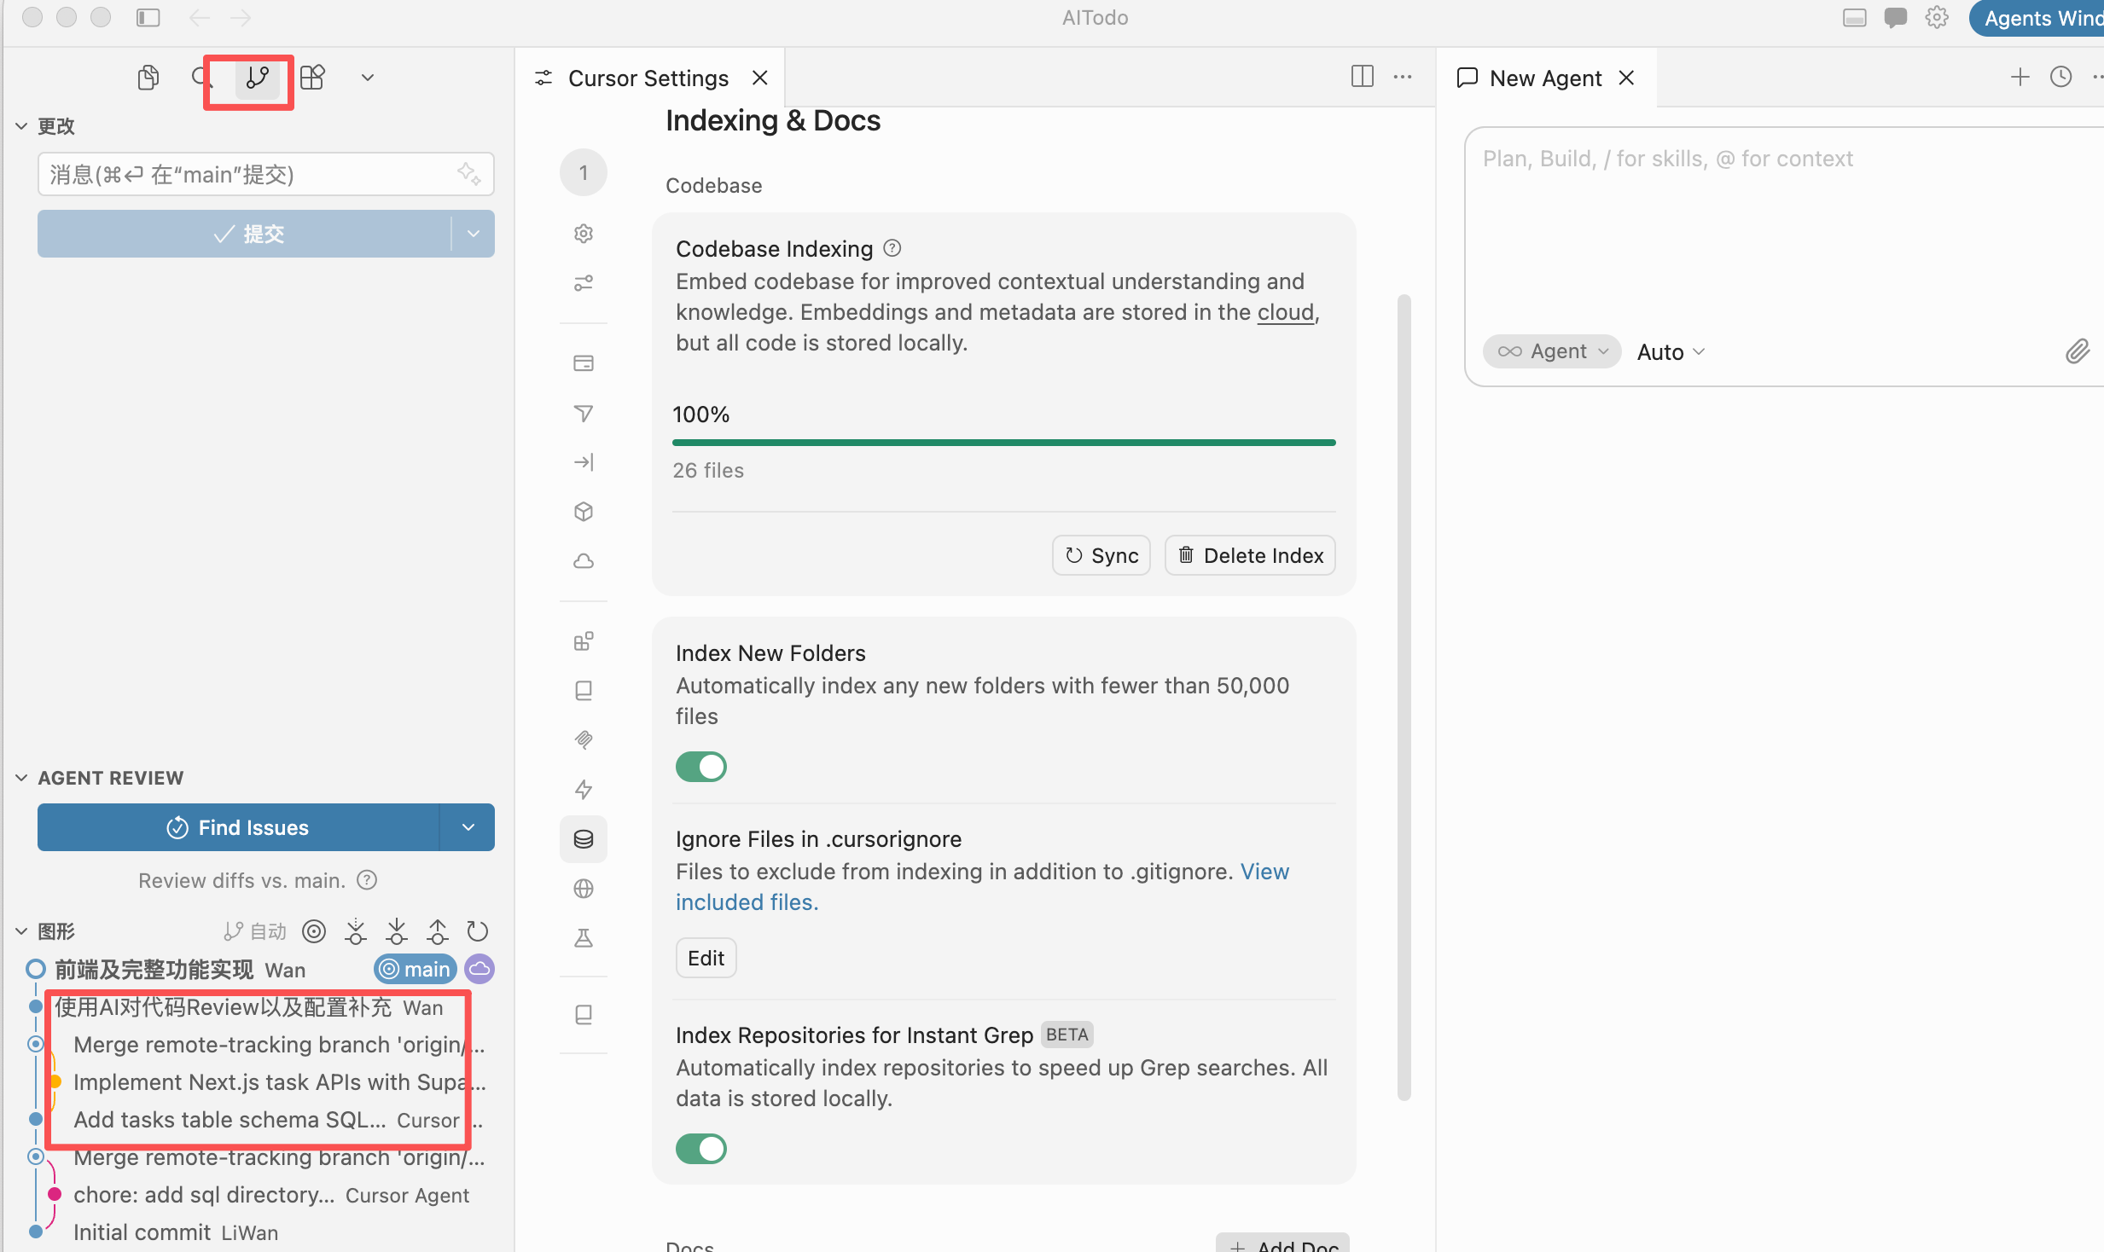Pull changes using graph toolbar icon
Viewport: 2104px width, 1252px height.
pyautogui.click(x=397, y=931)
